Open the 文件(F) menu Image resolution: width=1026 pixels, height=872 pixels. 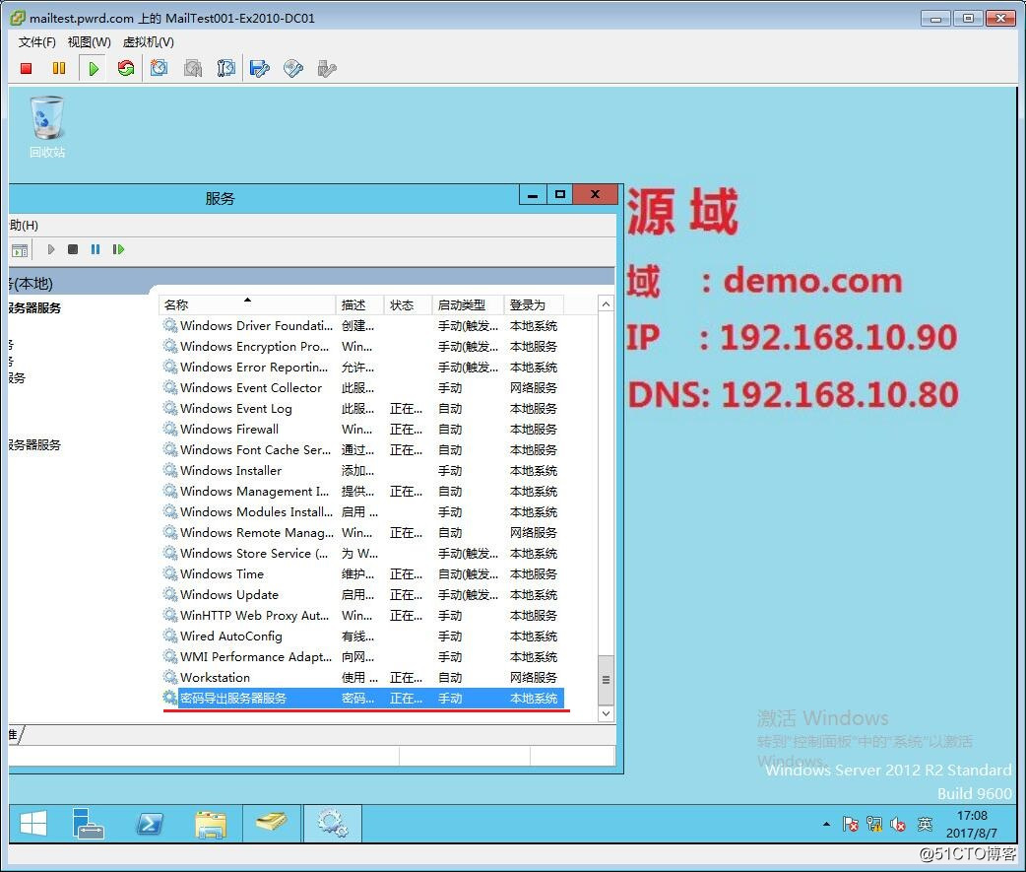36,42
